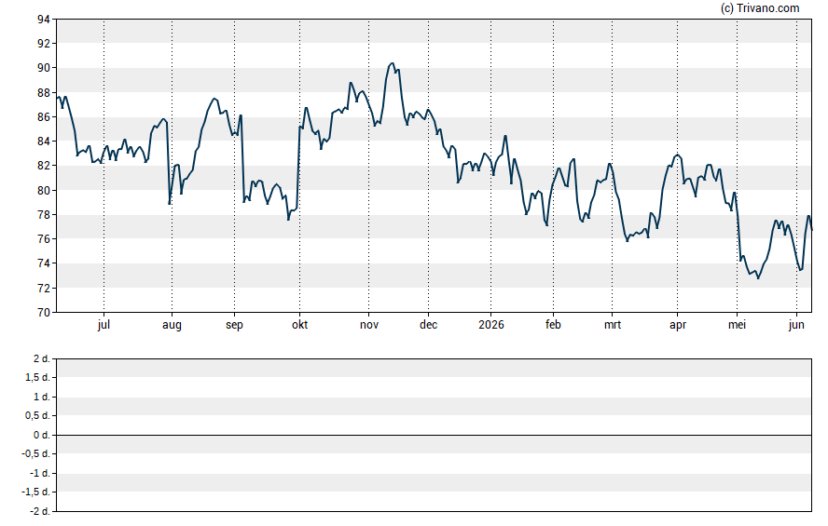This screenshot has height=526, width=828.
Task: Click the November price peak above 90
Action: 392,64
